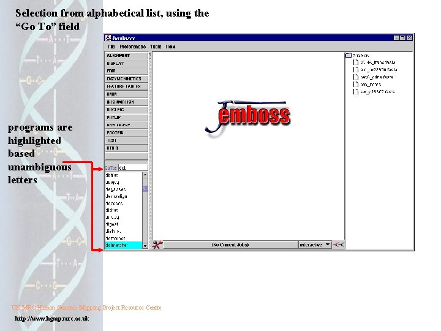441x331 pixels.
Task: Select the last fasta file in tree
Action: point(374,91)
